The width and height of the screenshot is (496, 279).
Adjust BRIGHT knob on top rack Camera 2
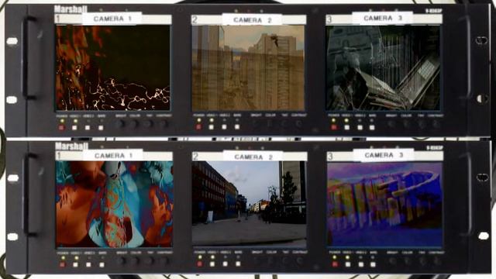coord(256,124)
